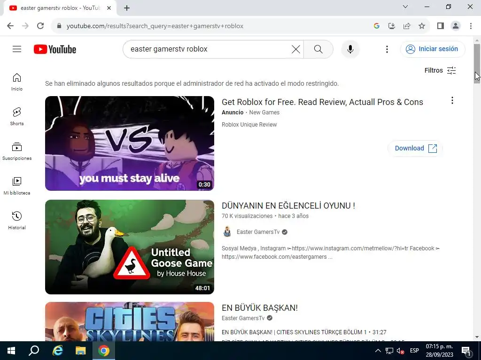Click the Easter GamersTv channel avatar
The image size is (481, 360).
point(227,232)
